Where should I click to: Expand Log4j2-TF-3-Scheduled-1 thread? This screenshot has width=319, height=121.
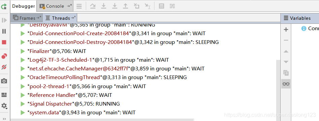click(x=23, y=60)
